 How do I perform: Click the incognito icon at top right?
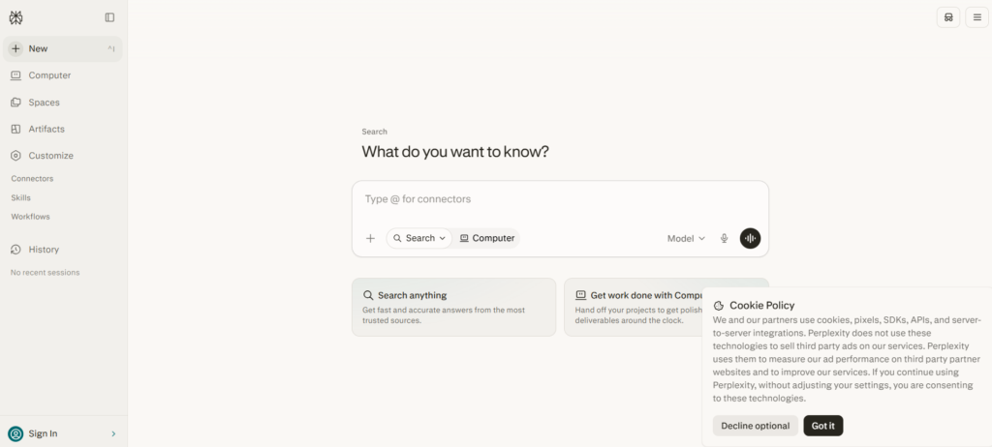(948, 17)
